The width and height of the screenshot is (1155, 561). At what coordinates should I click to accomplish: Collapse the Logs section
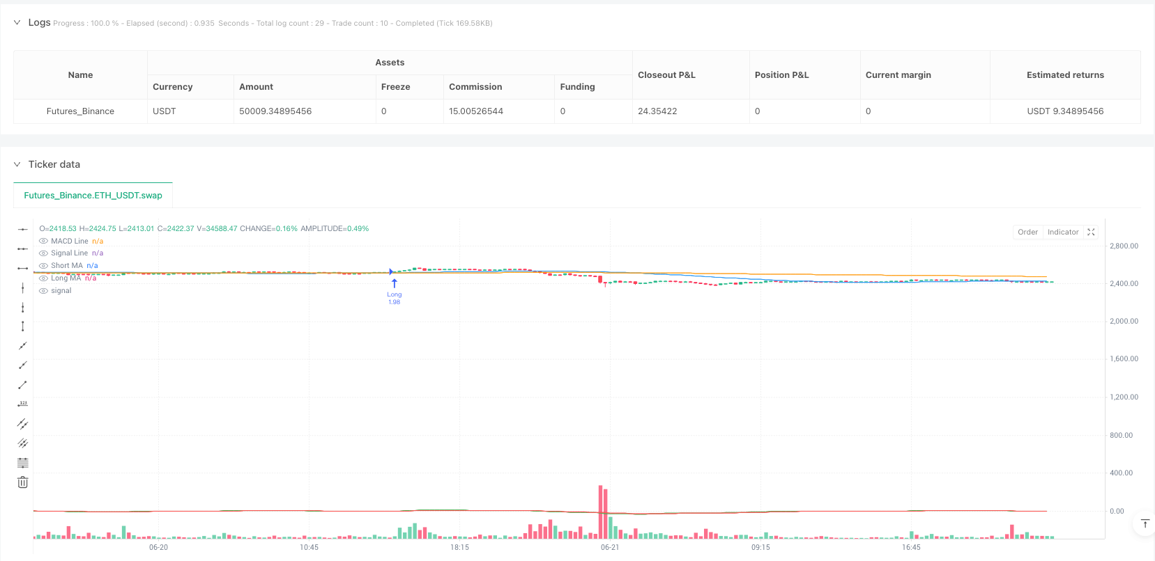(17, 23)
